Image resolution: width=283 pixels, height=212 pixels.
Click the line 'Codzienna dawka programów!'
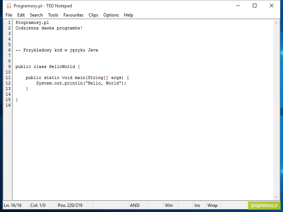tap(49, 28)
